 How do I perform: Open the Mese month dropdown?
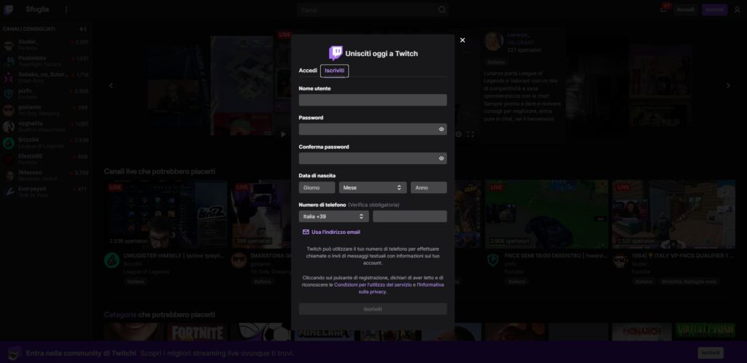(373, 187)
